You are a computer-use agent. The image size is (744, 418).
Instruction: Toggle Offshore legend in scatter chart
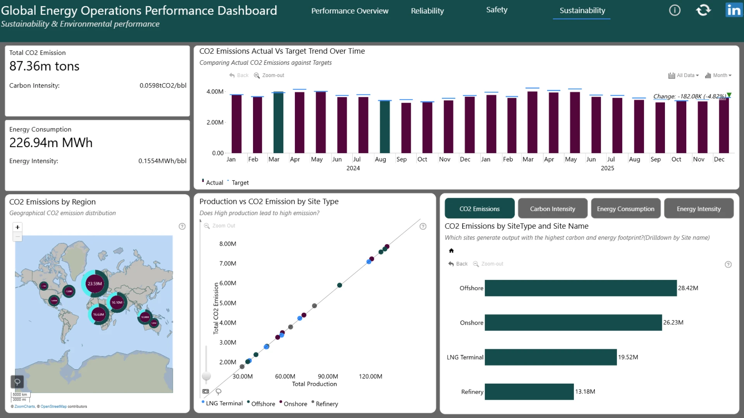261,404
